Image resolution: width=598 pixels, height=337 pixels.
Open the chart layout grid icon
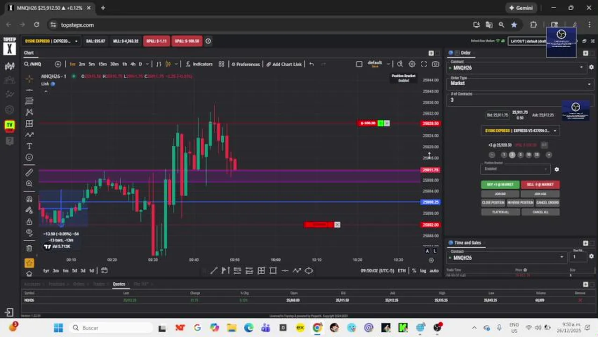(221, 64)
